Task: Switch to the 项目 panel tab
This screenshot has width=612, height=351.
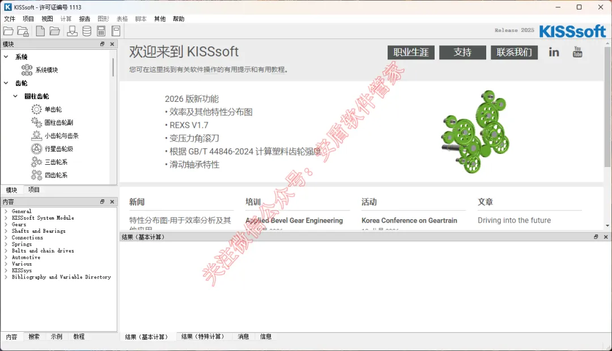Action: pos(34,190)
